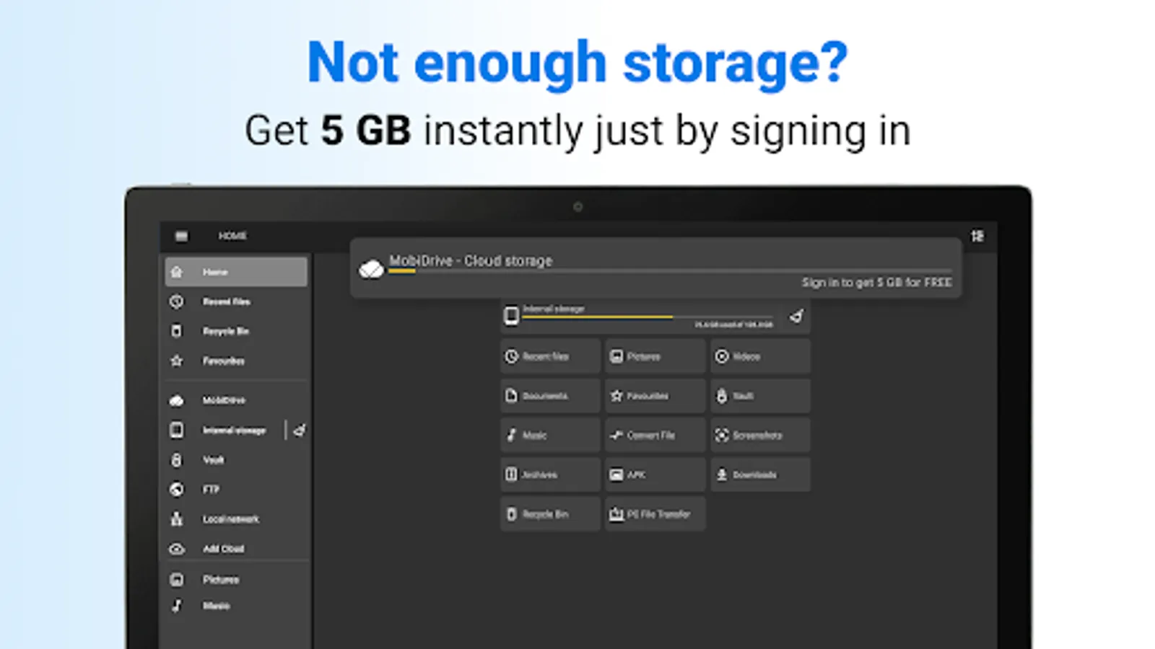
Task: Go to Favourites in the sidebar
Action: (236, 361)
